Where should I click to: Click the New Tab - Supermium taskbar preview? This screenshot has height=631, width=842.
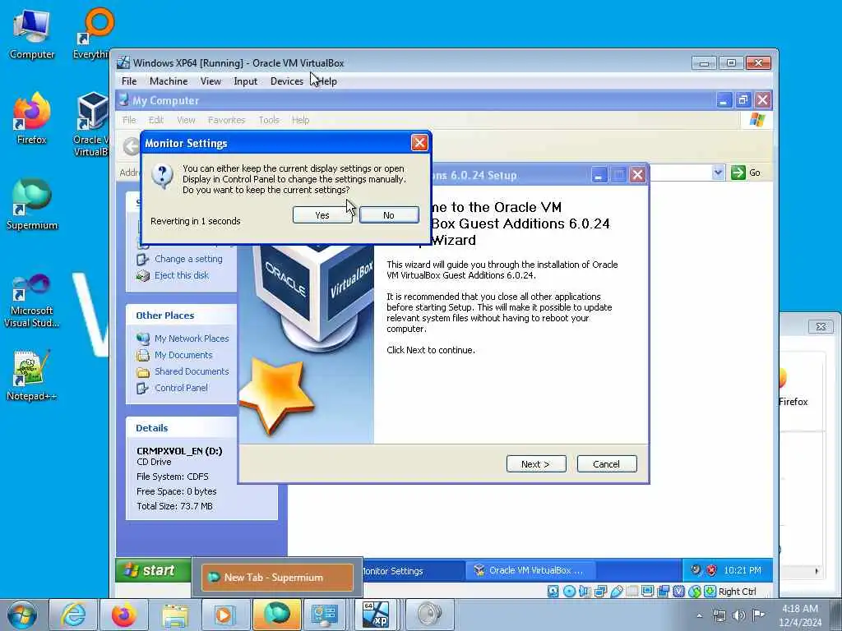(277, 578)
